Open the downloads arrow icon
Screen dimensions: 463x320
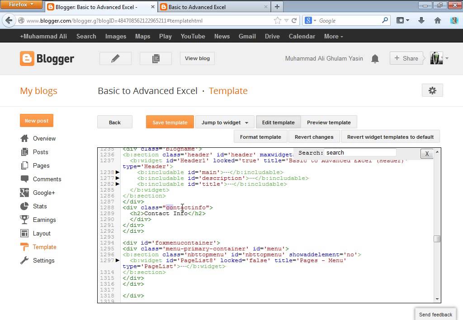(421, 20)
